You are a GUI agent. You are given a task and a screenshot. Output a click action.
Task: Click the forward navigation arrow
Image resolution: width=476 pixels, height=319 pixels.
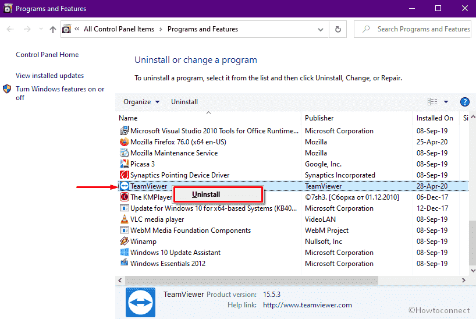(27, 29)
